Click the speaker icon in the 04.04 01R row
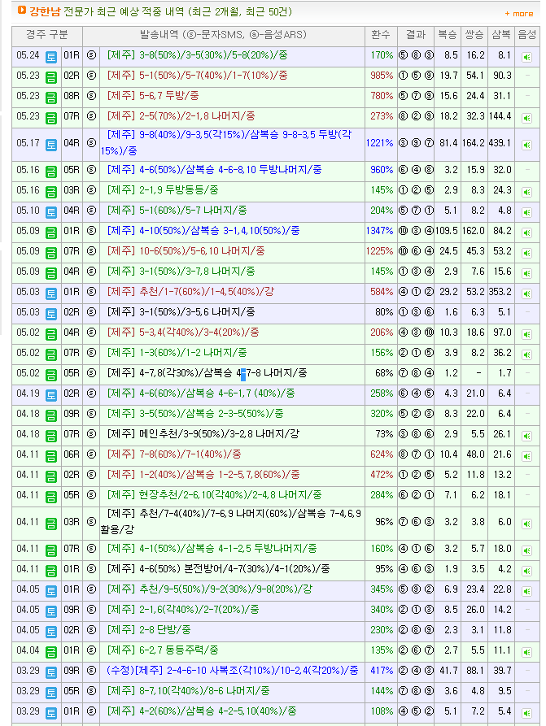The width and height of the screenshot is (546, 726). click(526, 650)
